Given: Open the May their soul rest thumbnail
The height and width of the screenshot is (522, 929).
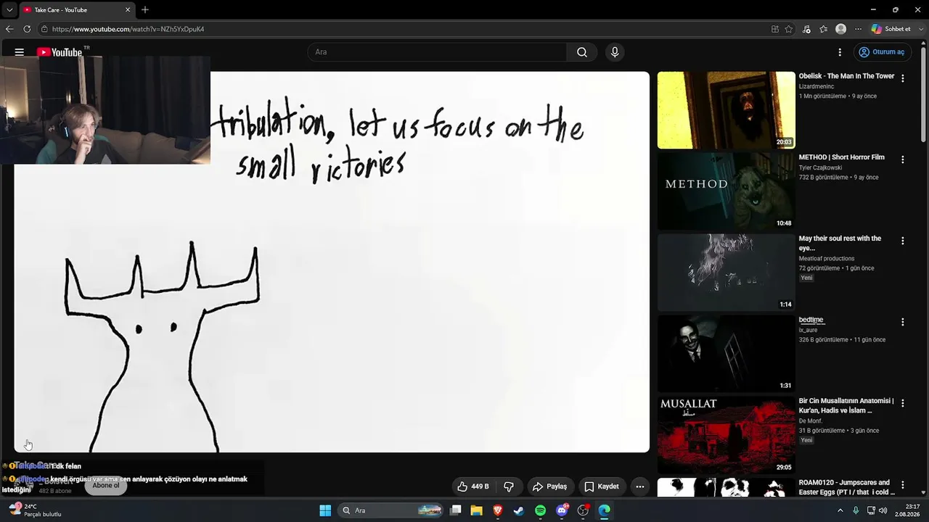Looking at the screenshot, I should 726,273.
